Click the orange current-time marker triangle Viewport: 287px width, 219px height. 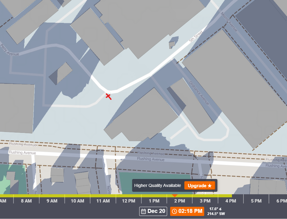174,195
